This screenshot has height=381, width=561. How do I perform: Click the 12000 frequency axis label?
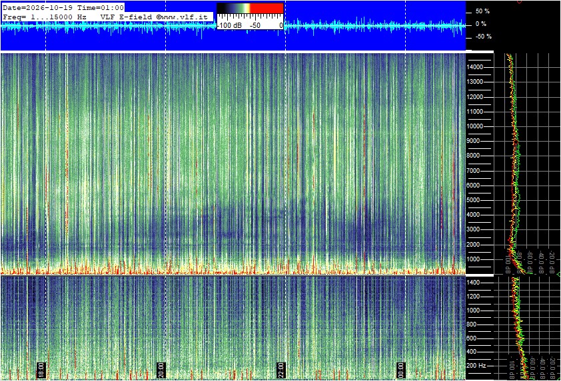475,97
